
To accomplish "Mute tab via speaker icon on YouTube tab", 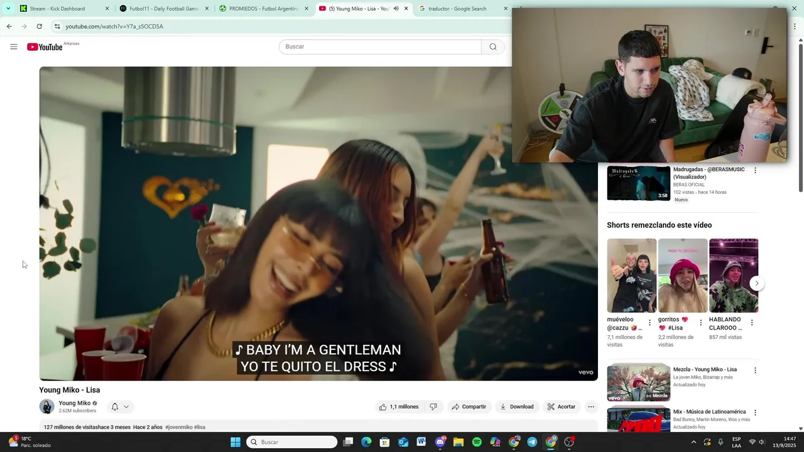I will [396, 9].
